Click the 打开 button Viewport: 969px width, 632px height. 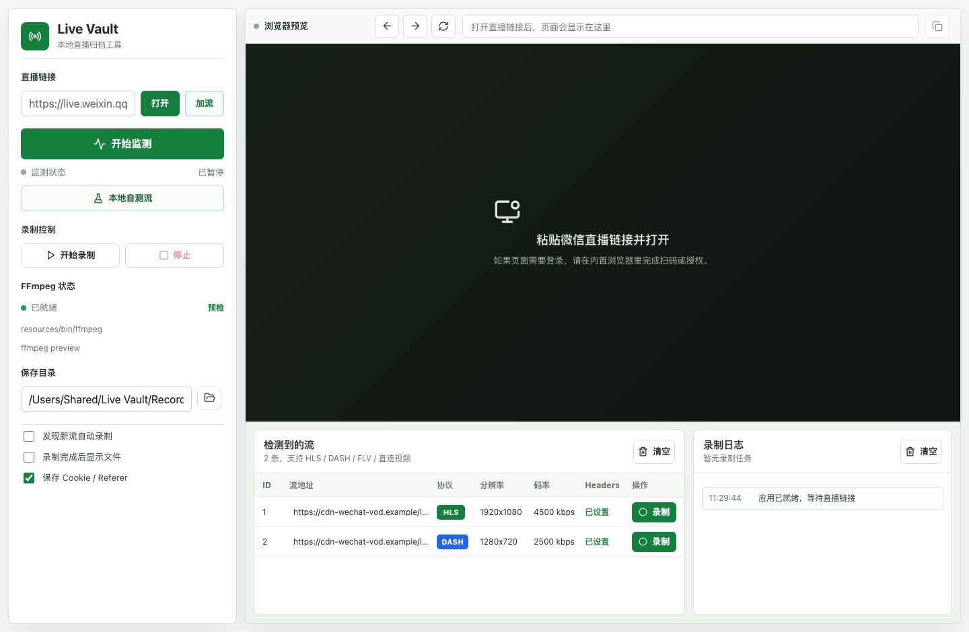[160, 104]
